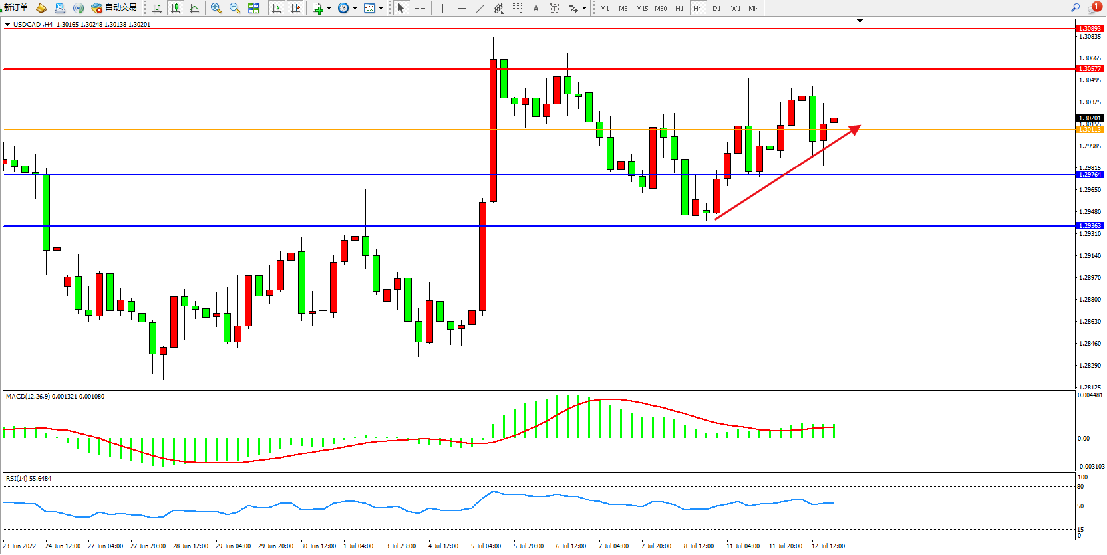The height and width of the screenshot is (555, 1107).
Task: Open the search magnifier icon
Action: (x=1075, y=8)
